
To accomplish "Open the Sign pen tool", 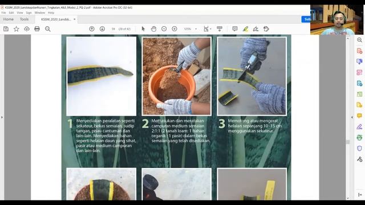I will 255,29.
